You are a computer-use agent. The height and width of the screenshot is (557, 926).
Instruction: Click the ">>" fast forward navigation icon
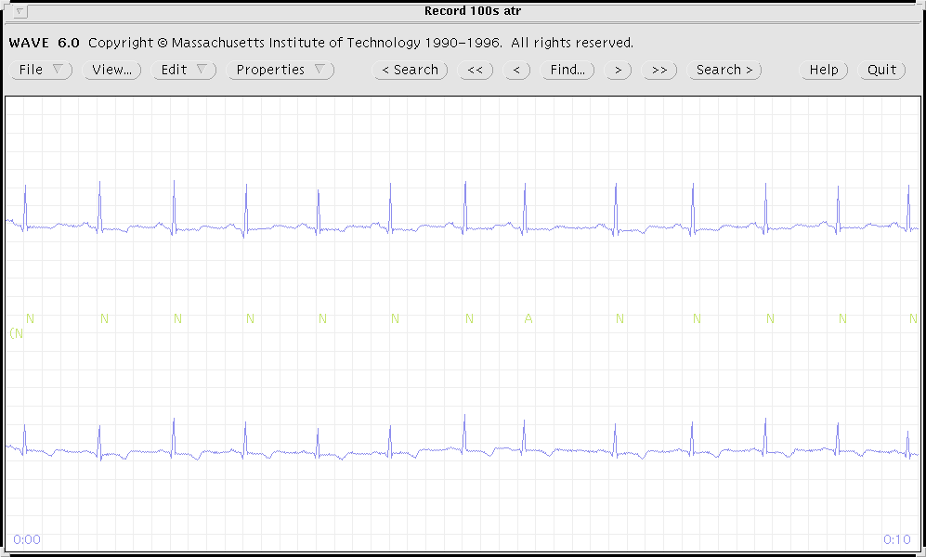(x=659, y=70)
